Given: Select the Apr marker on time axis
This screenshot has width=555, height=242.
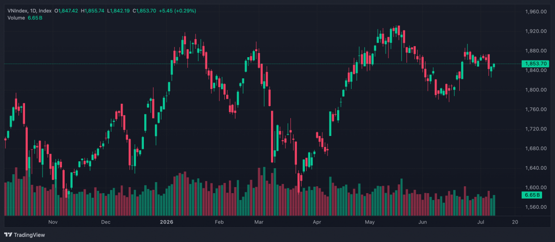Looking at the screenshot, I should click(317, 222).
